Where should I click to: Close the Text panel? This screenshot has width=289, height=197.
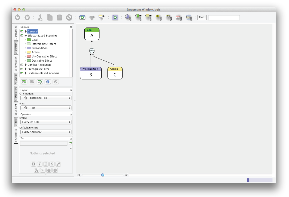tap(71, 138)
